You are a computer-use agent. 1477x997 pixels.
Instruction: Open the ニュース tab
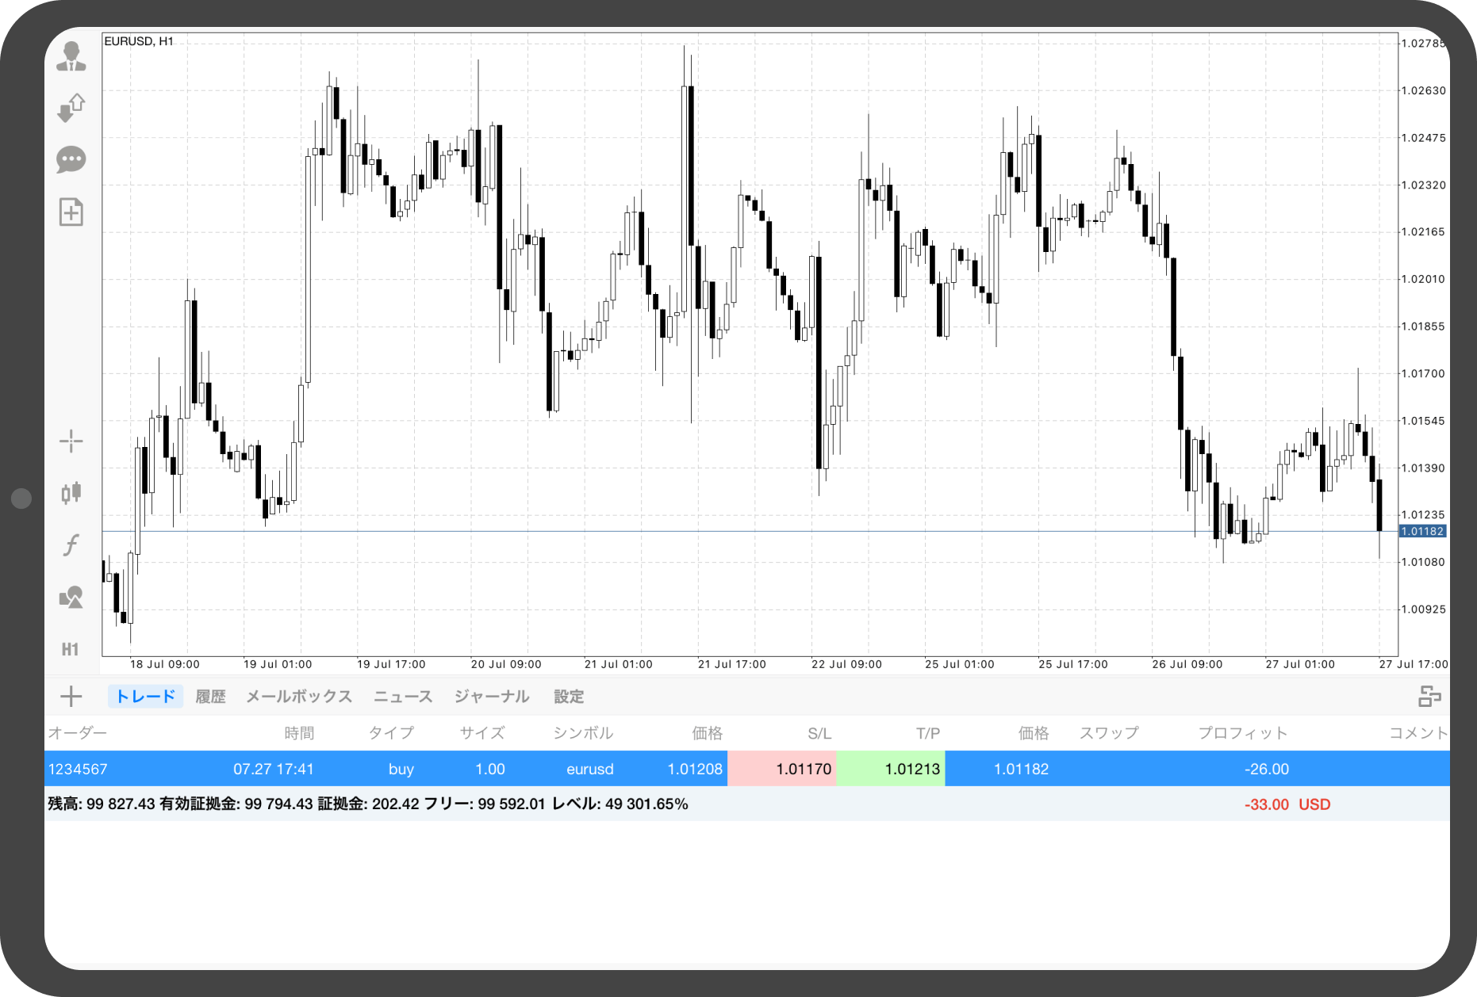[403, 697]
